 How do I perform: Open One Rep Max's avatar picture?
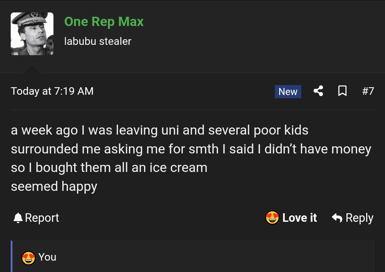coord(32,34)
